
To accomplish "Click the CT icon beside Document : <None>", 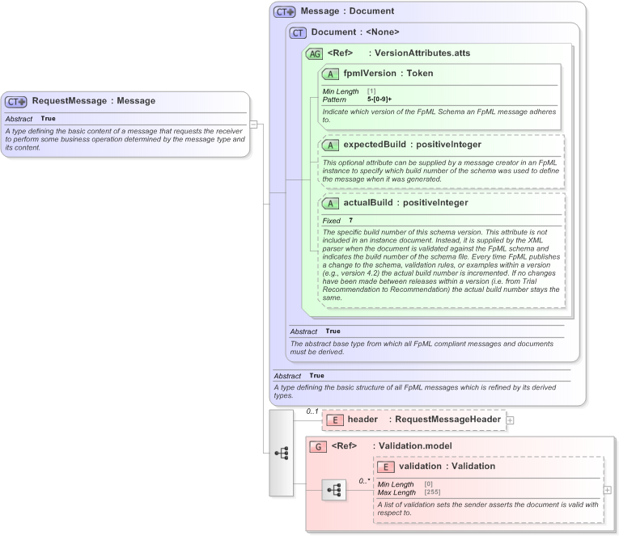I will 298,32.
